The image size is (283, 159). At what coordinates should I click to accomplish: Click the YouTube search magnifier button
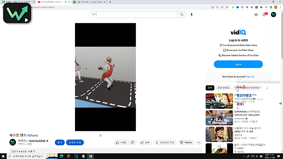tap(182, 14)
